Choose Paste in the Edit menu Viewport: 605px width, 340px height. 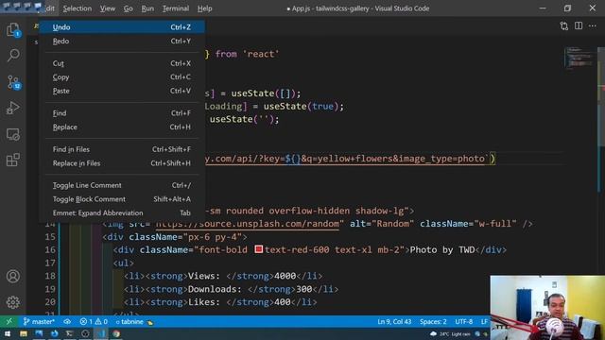click(x=122, y=91)
